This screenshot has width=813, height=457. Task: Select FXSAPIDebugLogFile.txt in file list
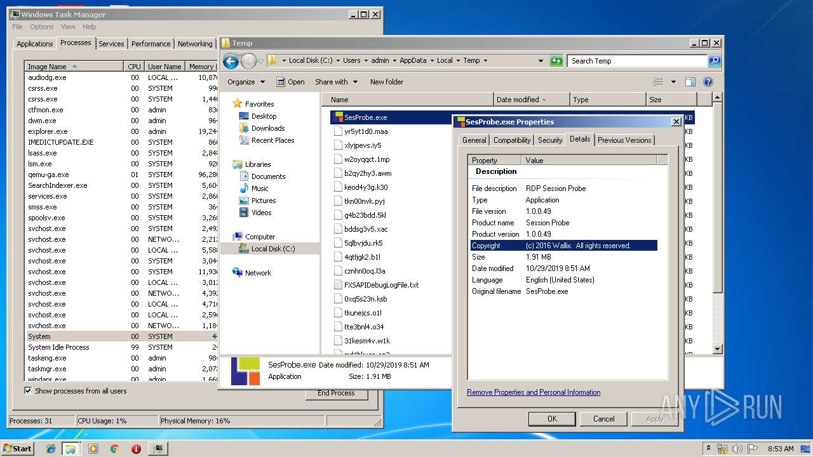coord(381,285)
